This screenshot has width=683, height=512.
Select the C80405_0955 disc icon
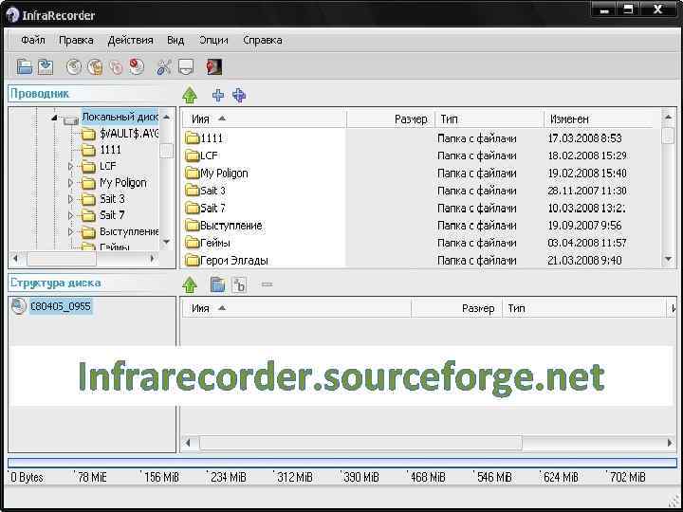click(x=19, y=306)
